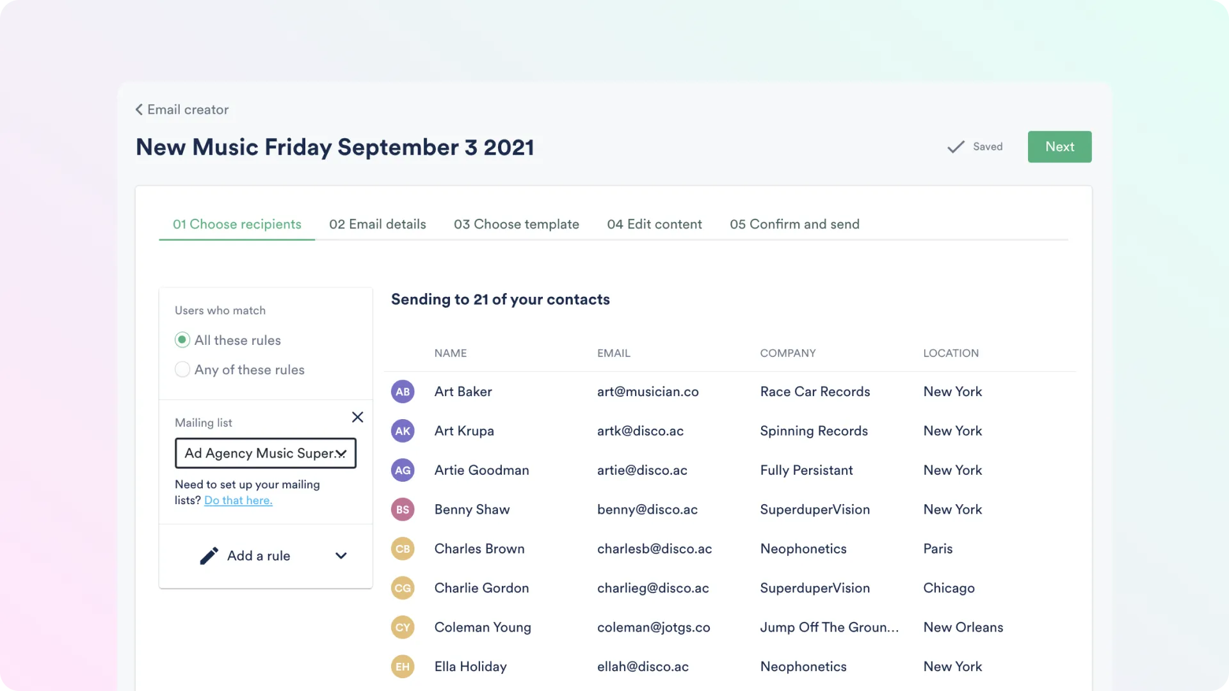Open the 05 Confirm and send tab
This screenshot has width=1229, height=691.
point(794,224)
